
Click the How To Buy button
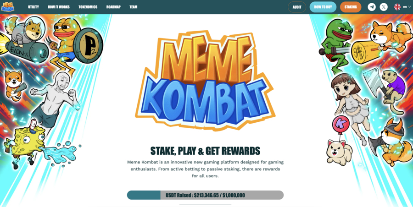(323, 7)
